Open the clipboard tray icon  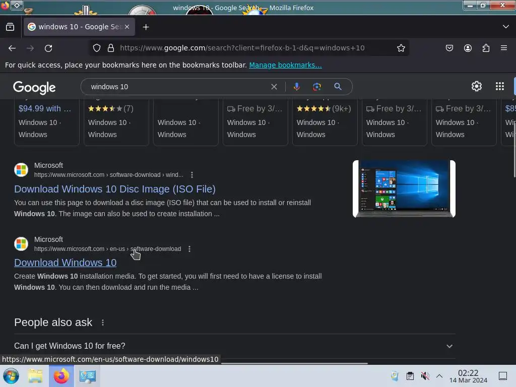[410, 376]
